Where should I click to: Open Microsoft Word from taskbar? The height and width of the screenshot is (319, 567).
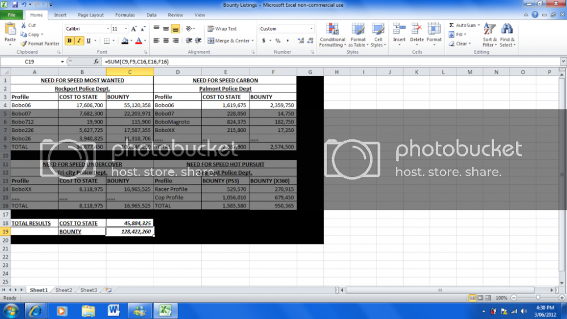[113, 311]
